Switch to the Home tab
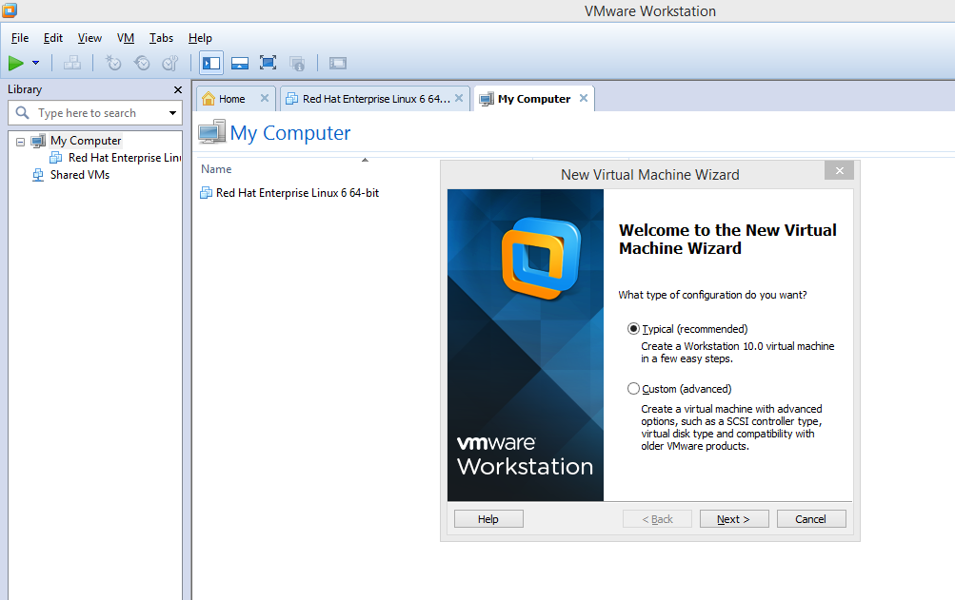Viewport: 955px width, 600px height. tap(232, 99)
